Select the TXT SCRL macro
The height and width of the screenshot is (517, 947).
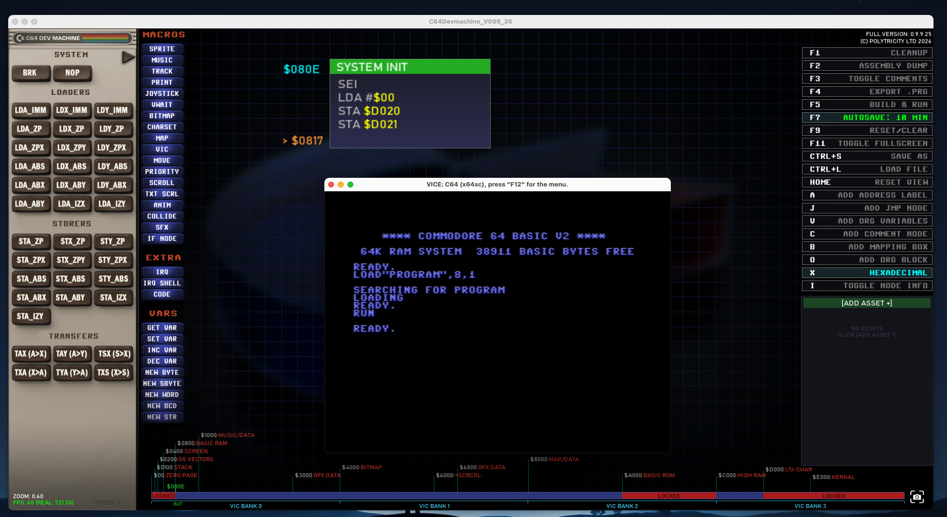point(162,194)
